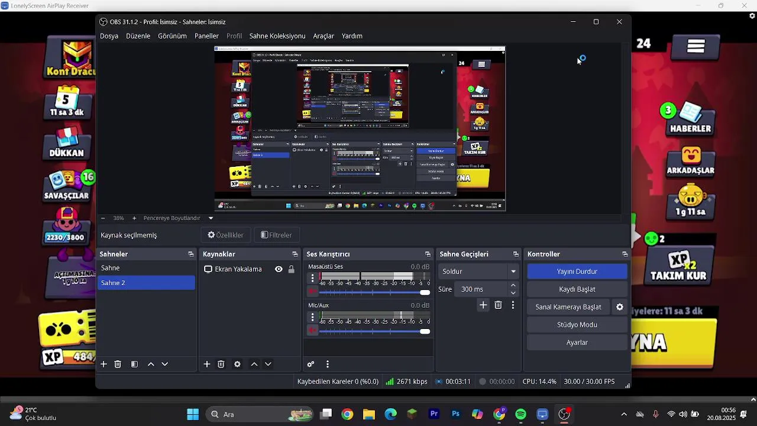Viewport: 757px width, 426px height.
Task: Enable Stüdyo Modu
Action: [577, 325]
